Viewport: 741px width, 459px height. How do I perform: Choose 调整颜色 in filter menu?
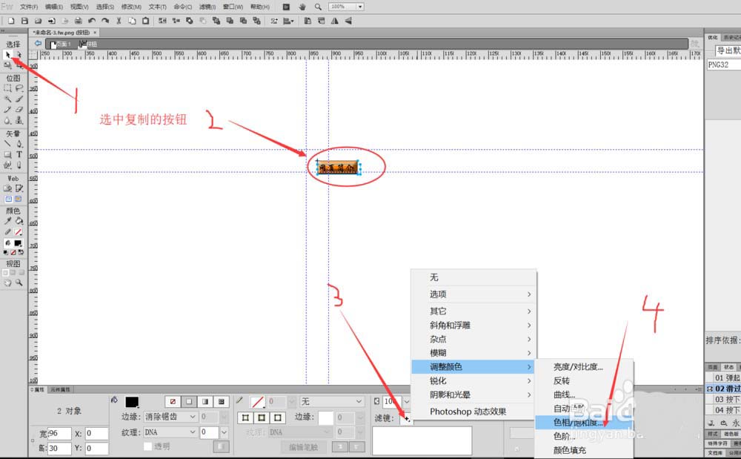[x=473, y=366]
